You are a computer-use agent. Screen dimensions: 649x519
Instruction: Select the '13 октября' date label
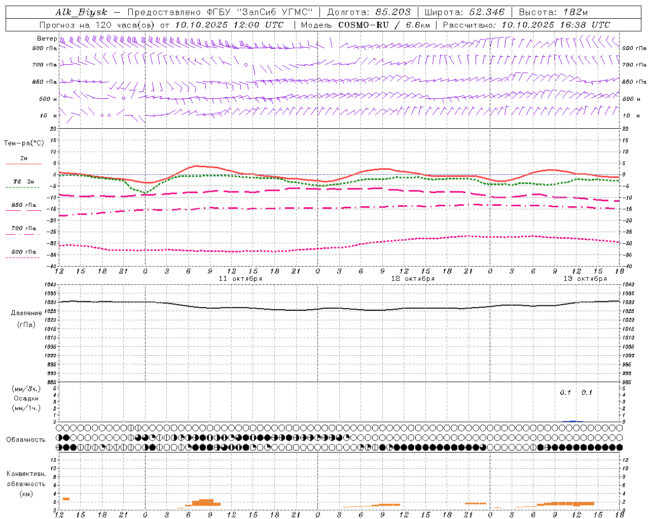(x=585, y=279)
